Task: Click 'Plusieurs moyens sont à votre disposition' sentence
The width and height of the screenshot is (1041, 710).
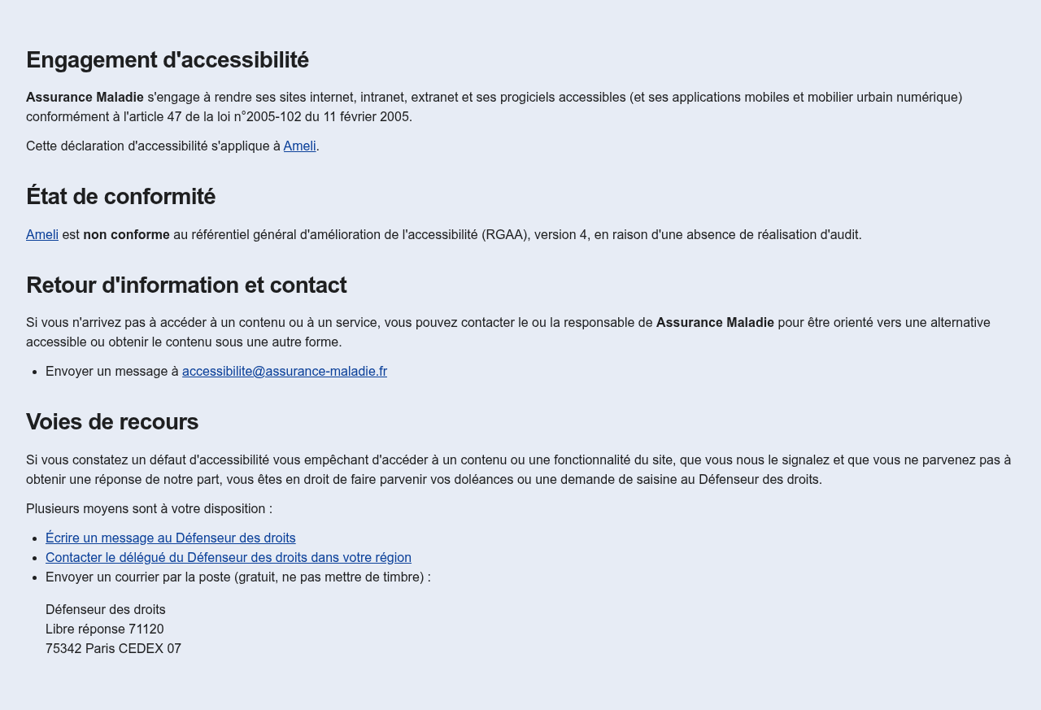Action: (149, 509)
